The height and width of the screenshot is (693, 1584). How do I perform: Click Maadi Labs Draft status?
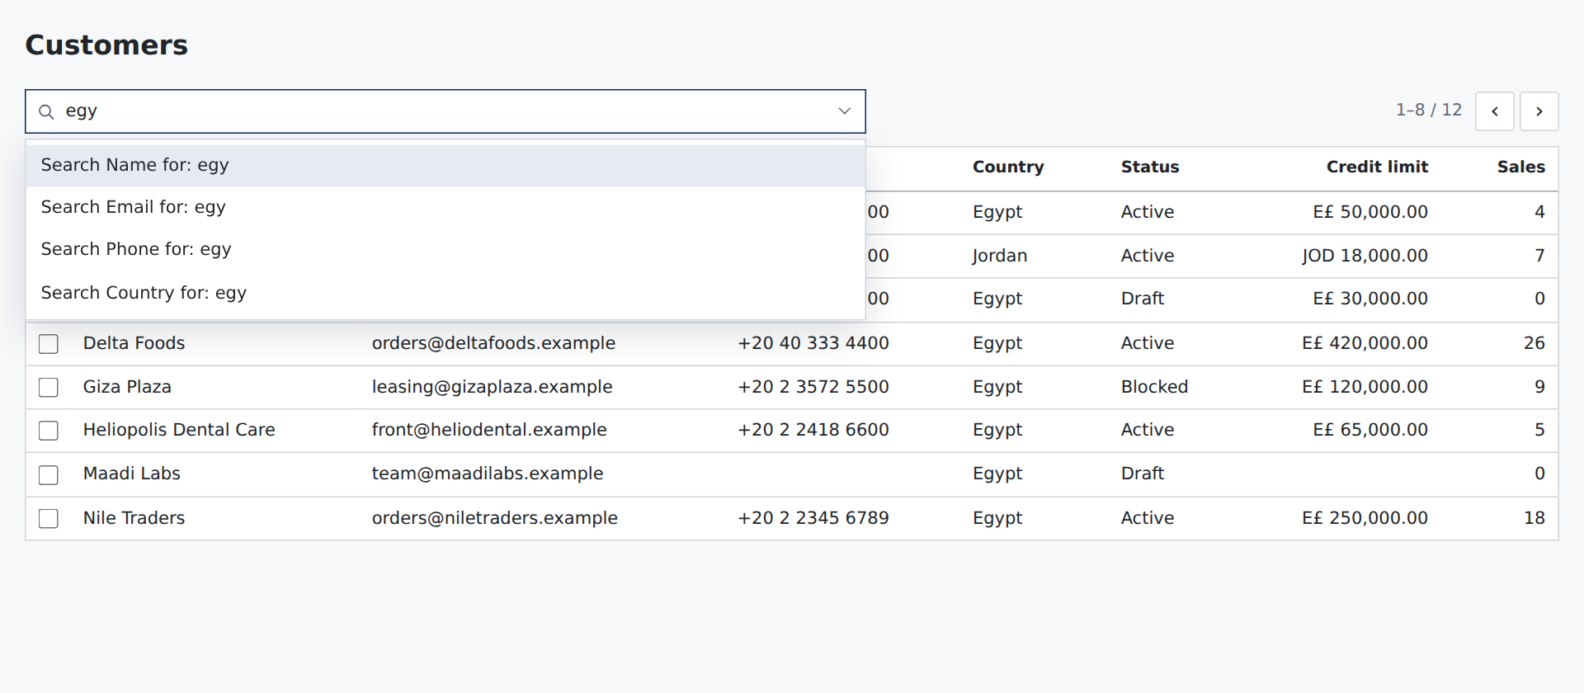[1143, 474]
